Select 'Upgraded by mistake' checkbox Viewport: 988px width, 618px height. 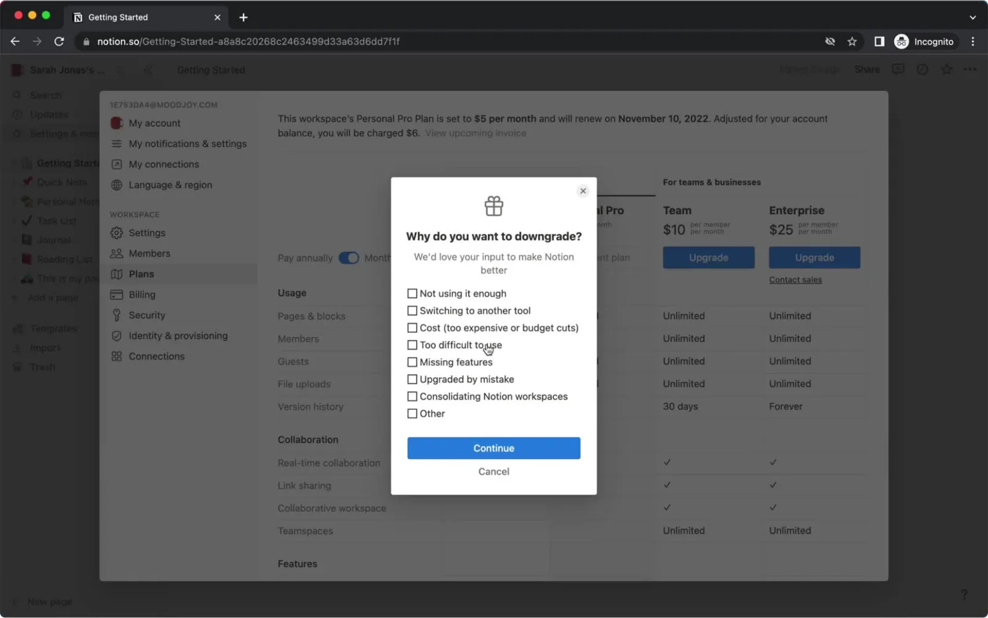(x=412, y=379)
